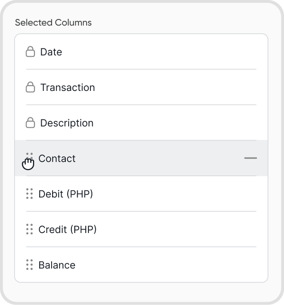Viewport: 284px width, 305px height.
Task: Select the Description column label
Action: tap(67, 123)
